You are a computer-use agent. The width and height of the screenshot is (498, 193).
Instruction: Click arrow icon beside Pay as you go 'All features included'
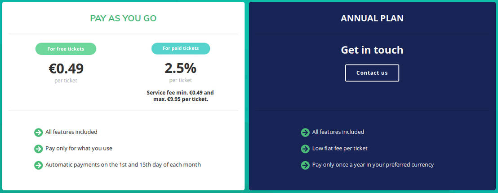(x=39, y=132)
